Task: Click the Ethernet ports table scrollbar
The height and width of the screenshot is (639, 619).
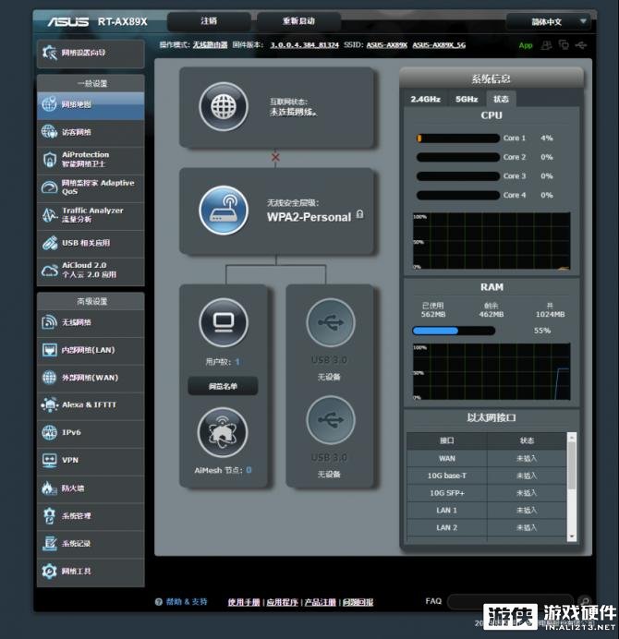Action: pos(572,464)
